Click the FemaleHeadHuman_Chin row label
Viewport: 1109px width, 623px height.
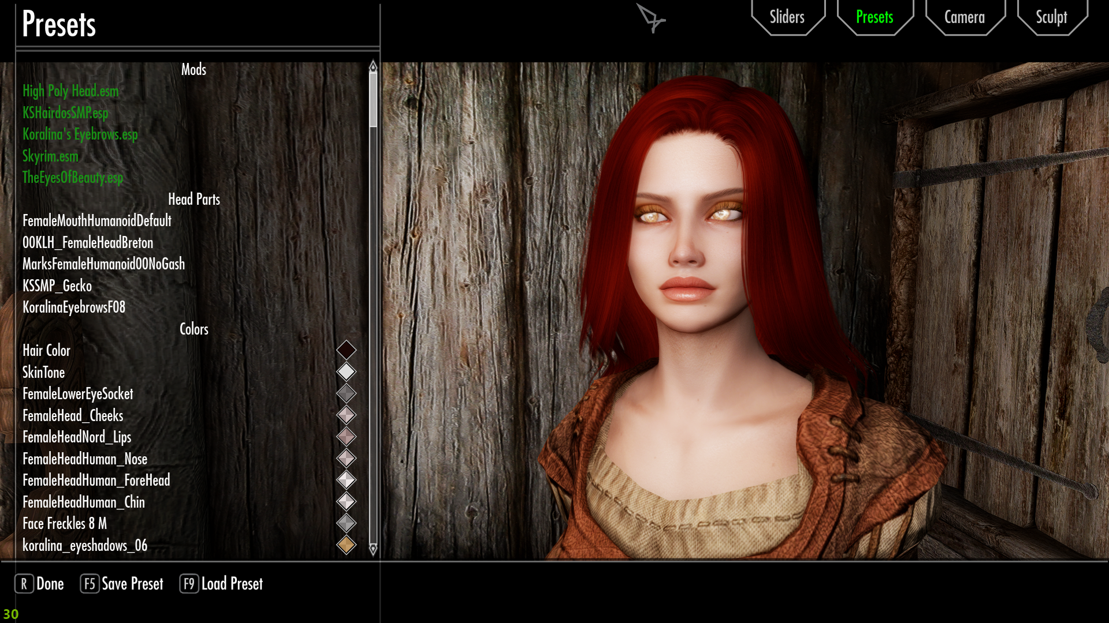(84, 502)
